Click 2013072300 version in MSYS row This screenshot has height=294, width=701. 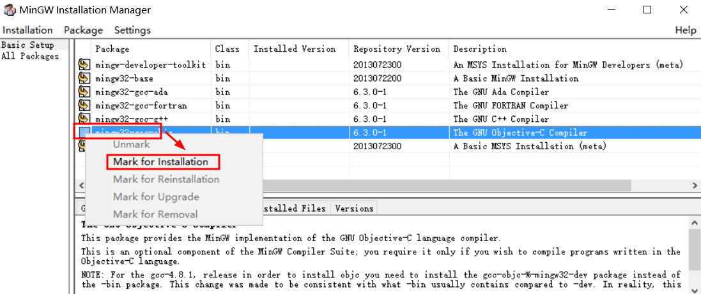pos(377,146)
